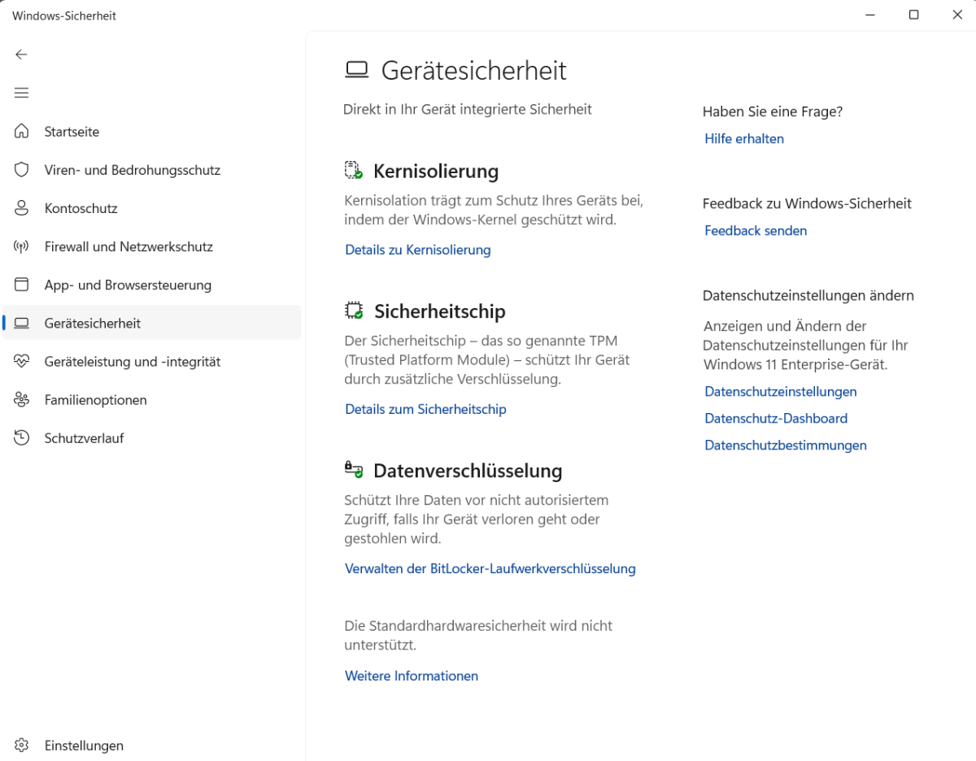
Task: Open Einstellungen via the gear icon
Action: [22, 745]
